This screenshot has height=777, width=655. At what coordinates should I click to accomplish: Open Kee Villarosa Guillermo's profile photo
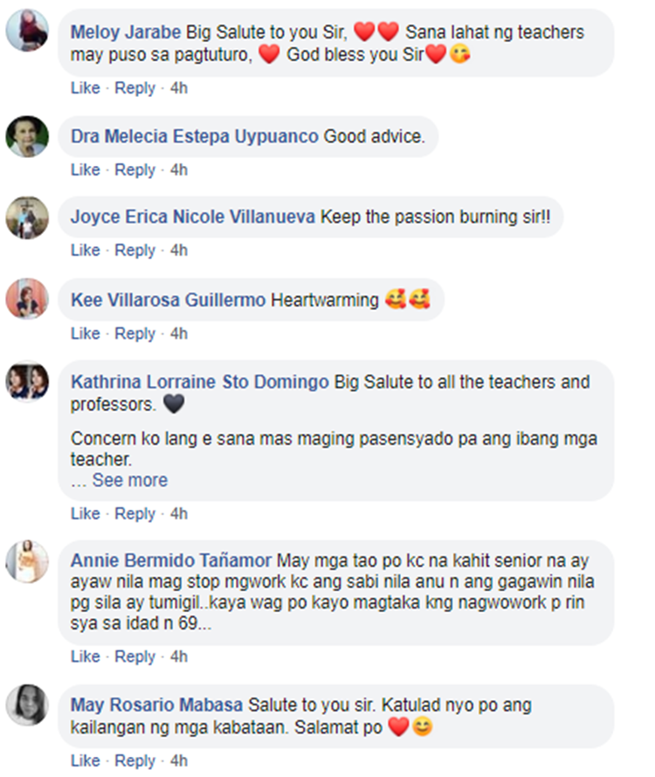click(x=27, y=299)
